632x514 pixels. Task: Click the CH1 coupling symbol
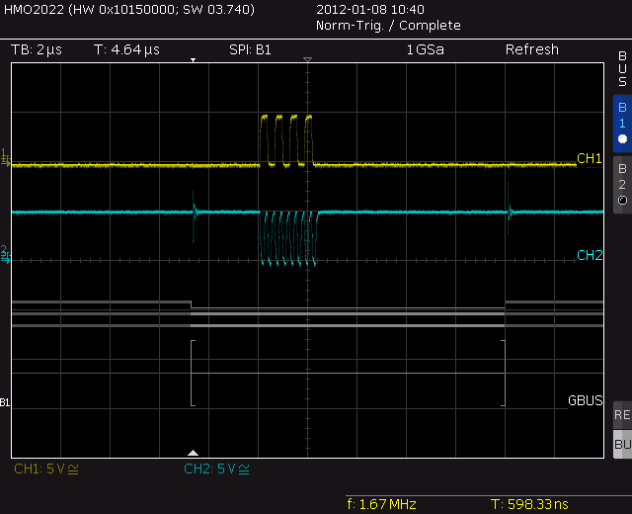click(x=72, y=469)
